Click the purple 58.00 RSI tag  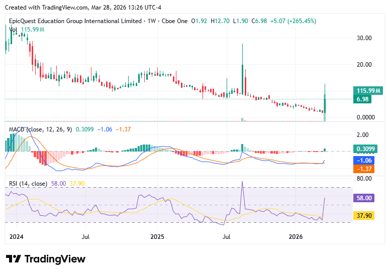[x=364, y=198]
